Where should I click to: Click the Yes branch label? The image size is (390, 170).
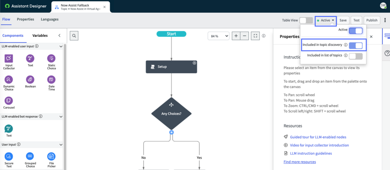coord(199,158)
